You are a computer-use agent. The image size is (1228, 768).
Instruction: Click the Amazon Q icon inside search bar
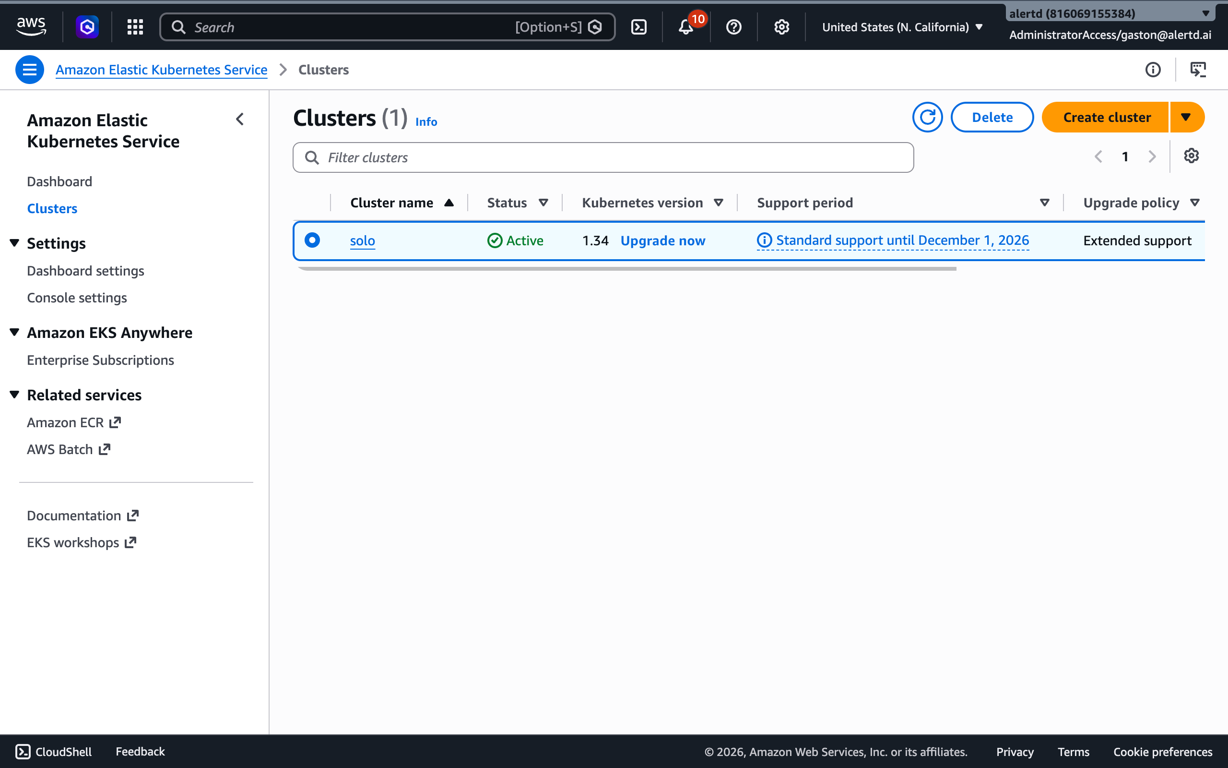(x=595, y=27)
